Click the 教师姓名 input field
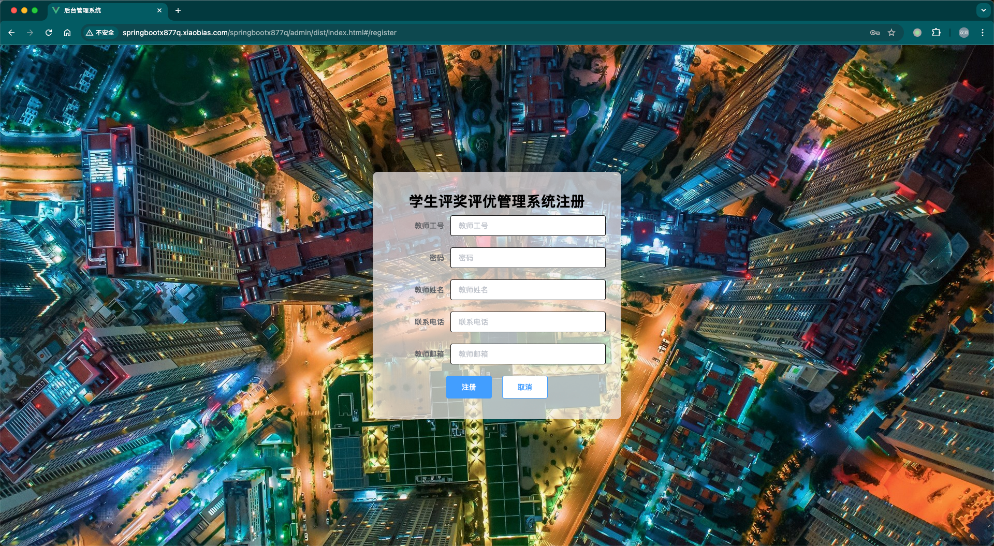This screenshot has width=994, height=546. tap(528, 290)
